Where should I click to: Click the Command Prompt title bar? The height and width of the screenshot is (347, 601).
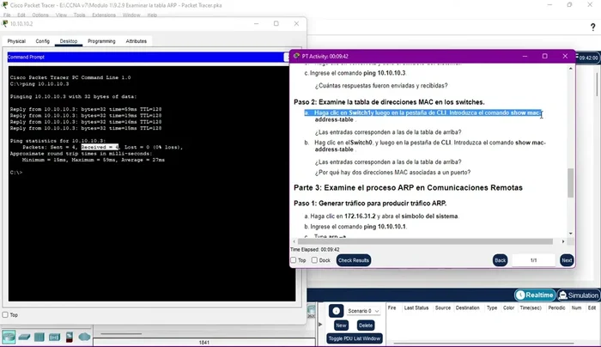146,57
